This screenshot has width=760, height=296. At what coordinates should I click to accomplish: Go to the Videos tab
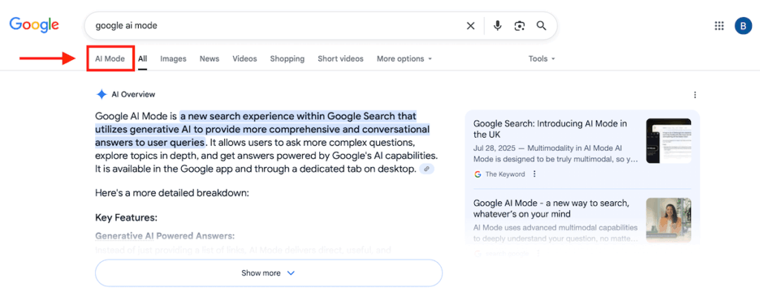coord(245,58)
